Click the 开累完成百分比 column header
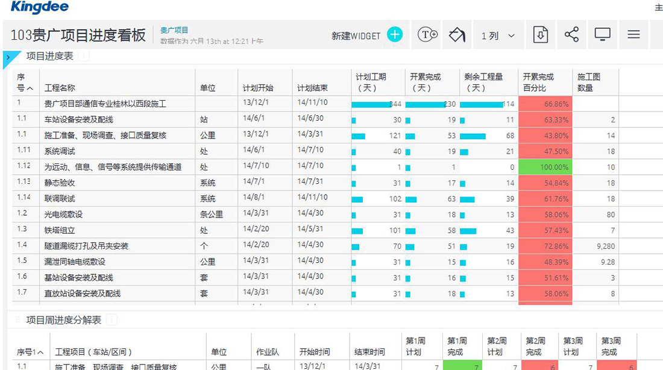 click(x=538, y=83)
